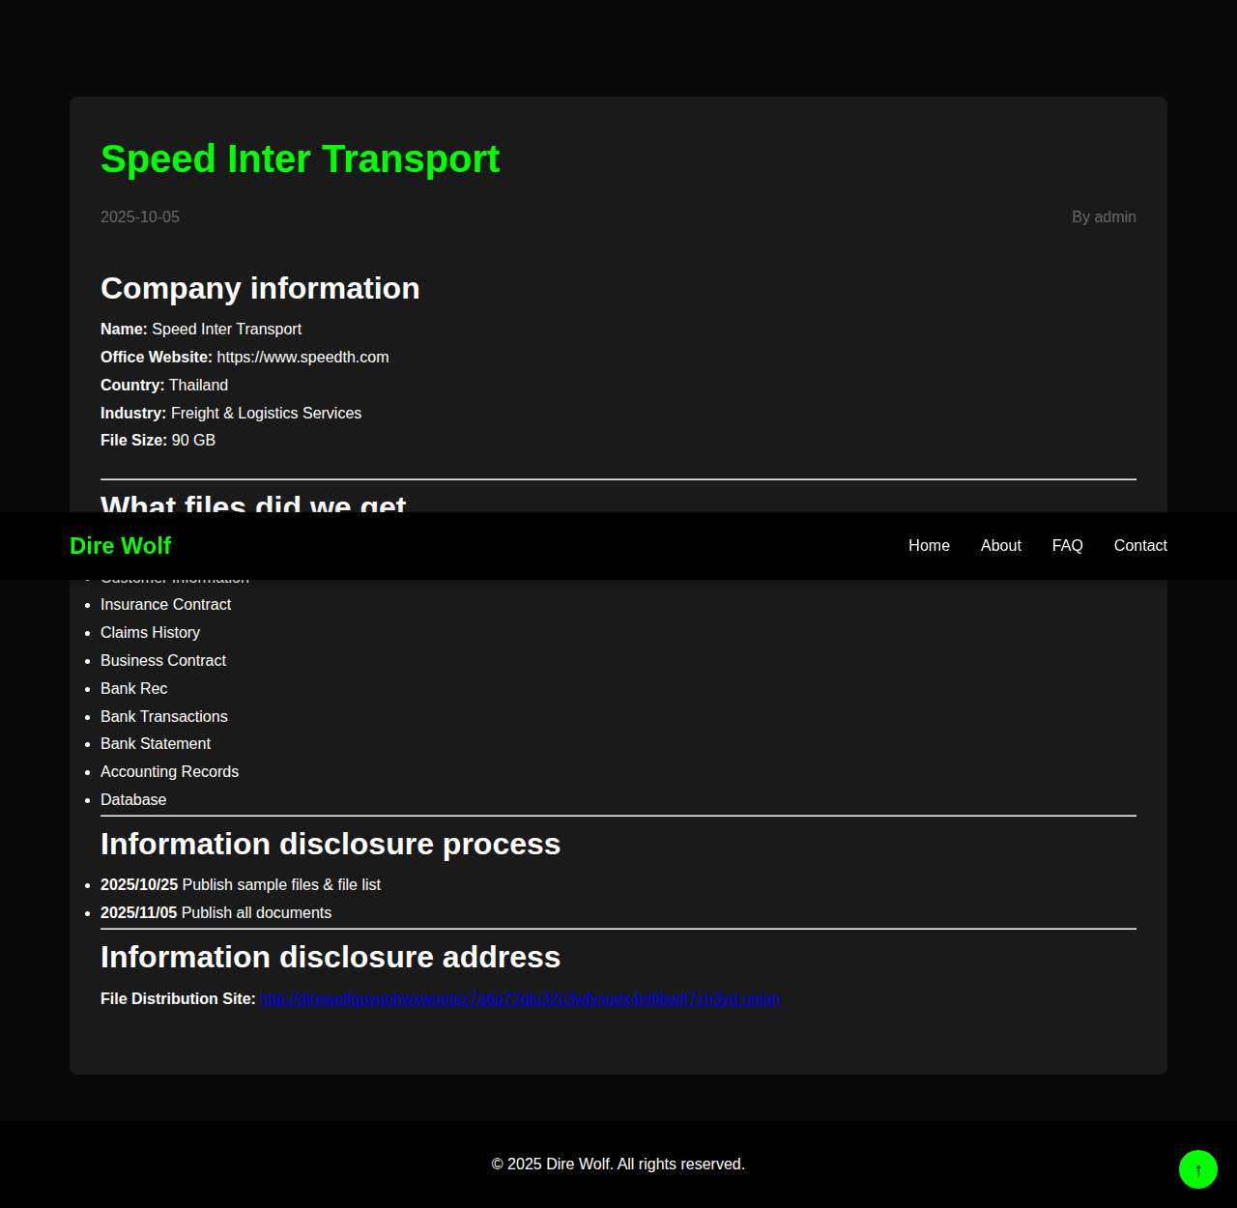Click the File Distribution Site onion link
1237x1208 pixels.
click(x=520, y=998)
